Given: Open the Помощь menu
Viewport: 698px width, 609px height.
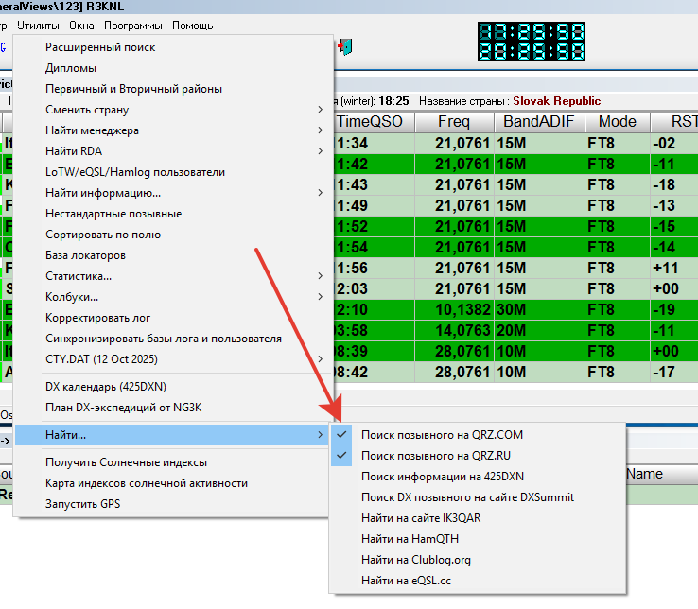Looking at the screenshot, I should (192, 26).
